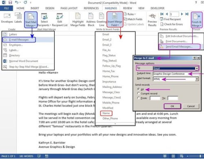Click Check for Errors
The height and width of the screenshot is (159, 204).
tap(171, 24)
